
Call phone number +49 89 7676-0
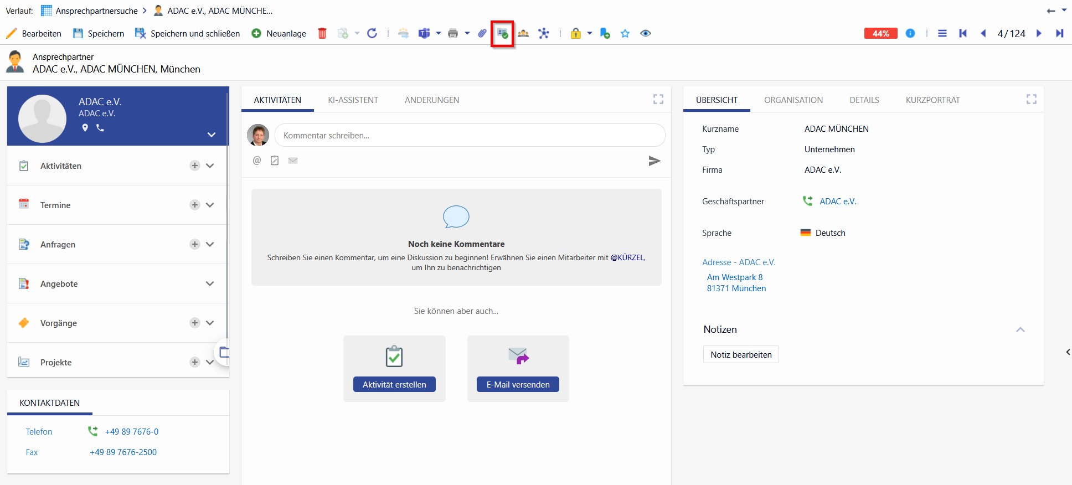click(132, 432)
